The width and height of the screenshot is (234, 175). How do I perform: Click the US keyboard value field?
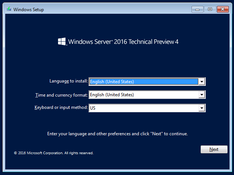[x=143, y=108]
